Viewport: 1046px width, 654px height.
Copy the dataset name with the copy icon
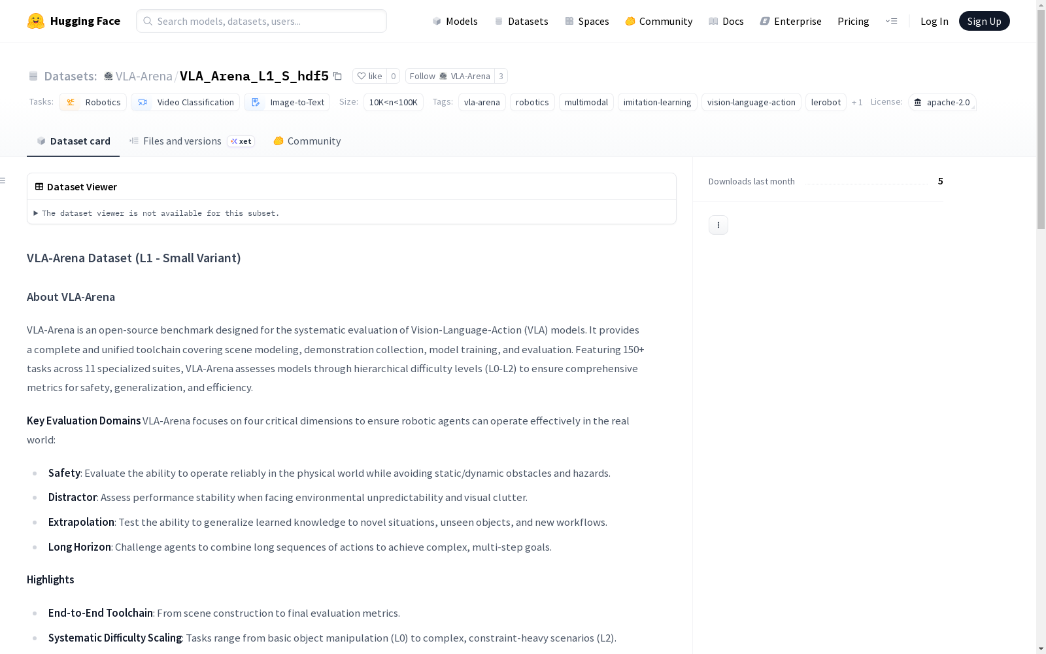(x=337, y=76)
